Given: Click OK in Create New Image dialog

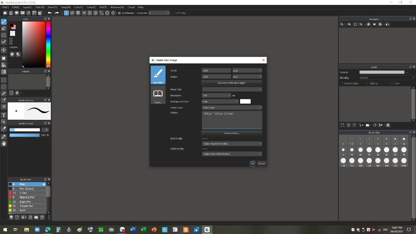Looking at the screenshot, I should 253,164.
